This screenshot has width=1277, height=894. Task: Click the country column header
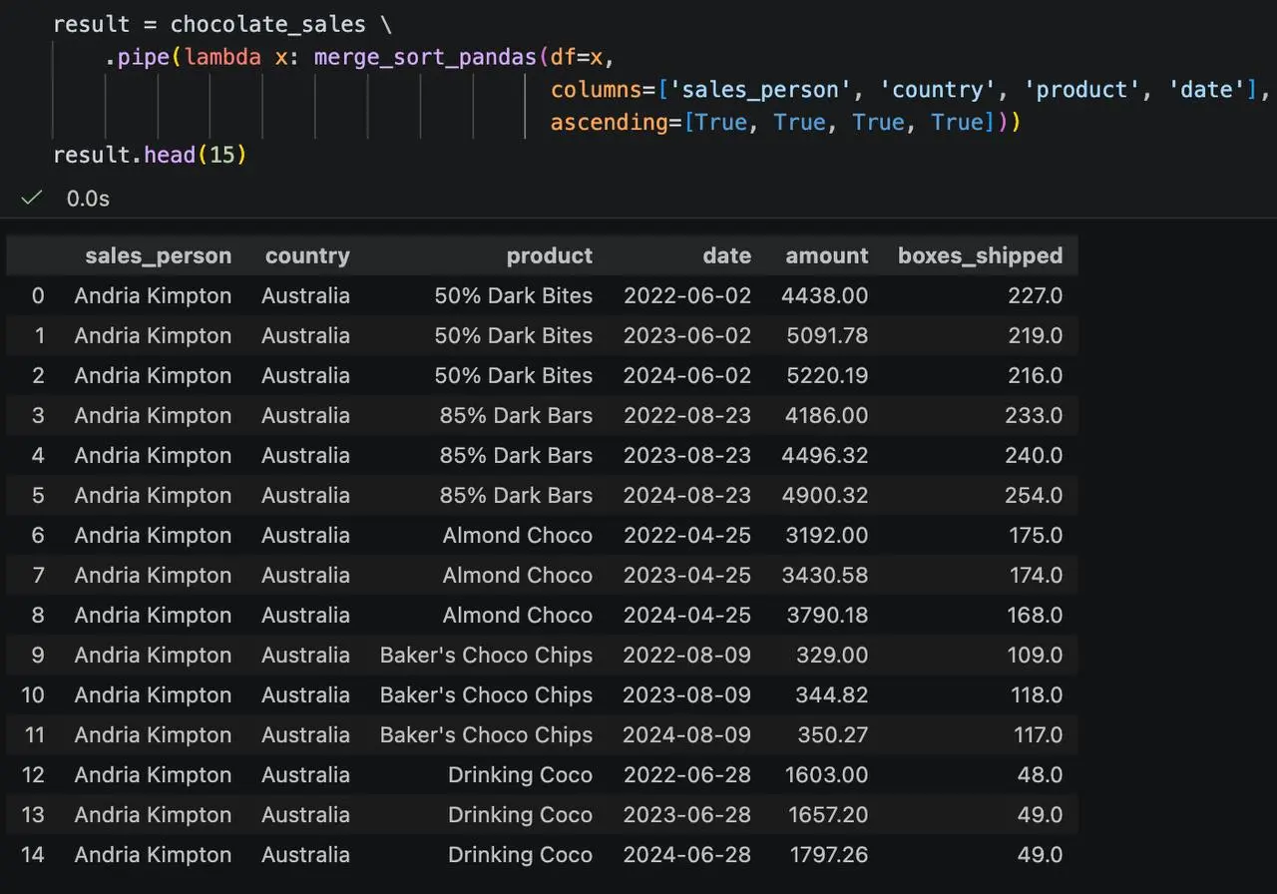point(307,255)
